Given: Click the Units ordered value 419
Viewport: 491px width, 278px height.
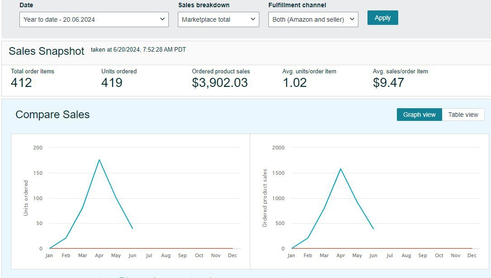Looking at the screenshot, I should click(x=112, y=82).
